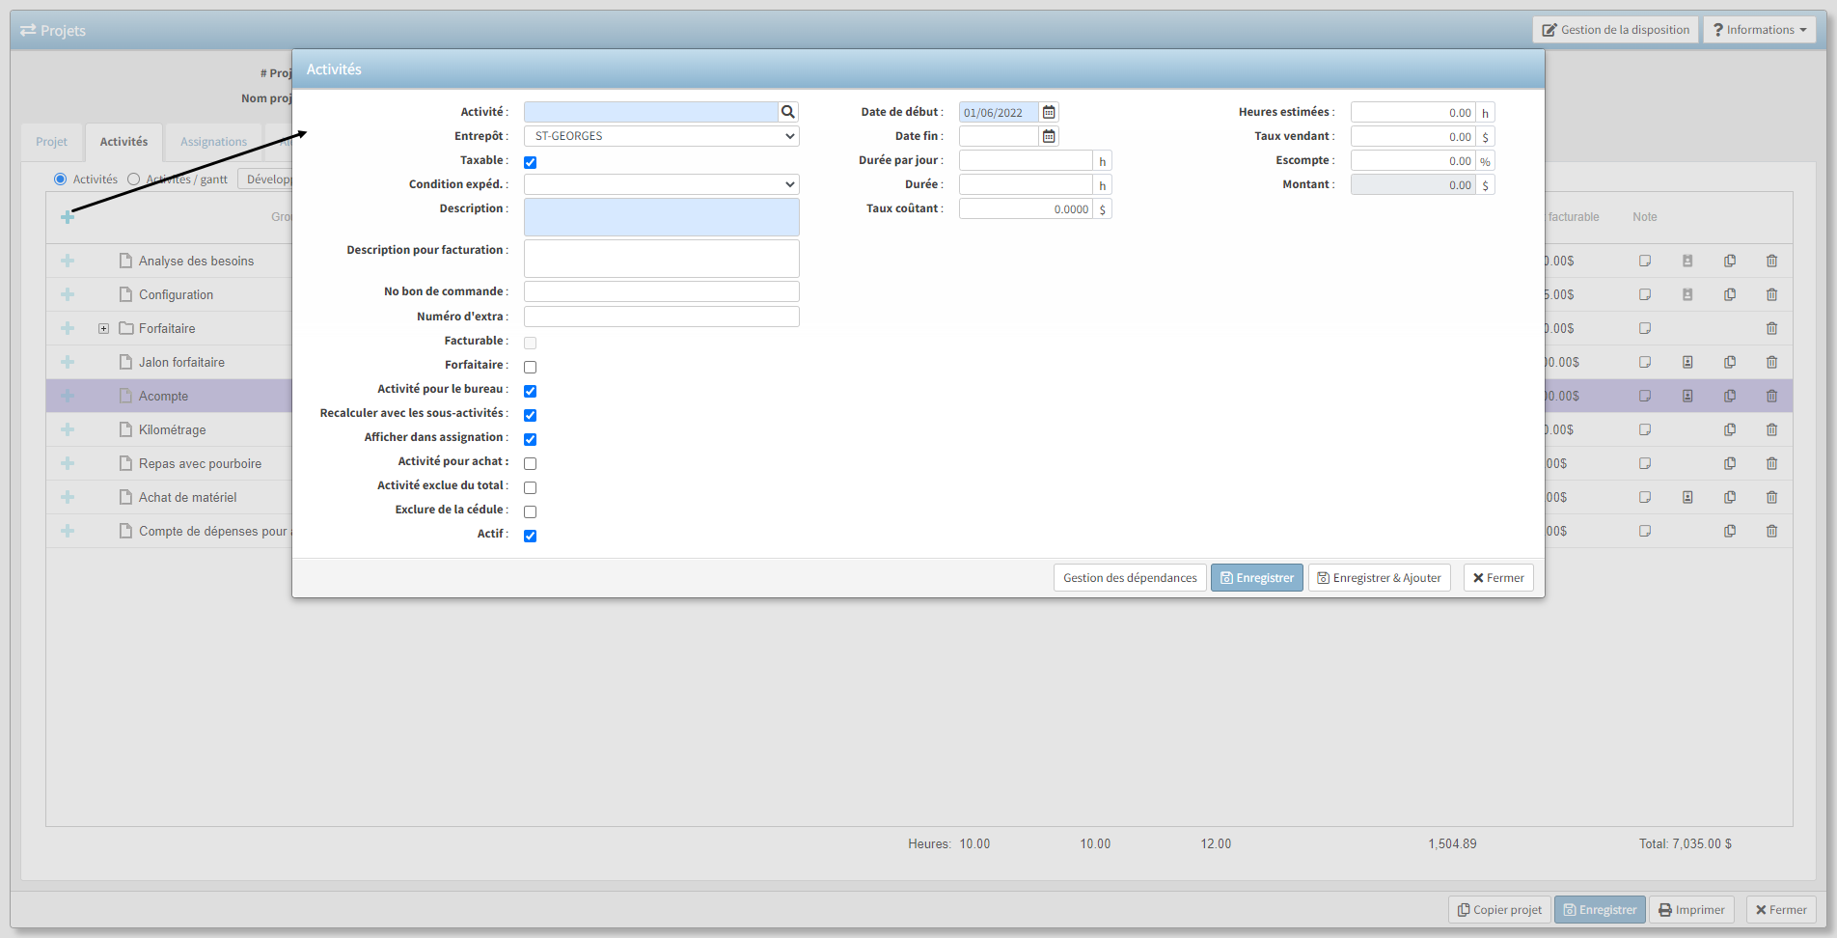Switch to the Projet tab
Viewport: 1837px width, 938px height.
[x=51, y=142]
